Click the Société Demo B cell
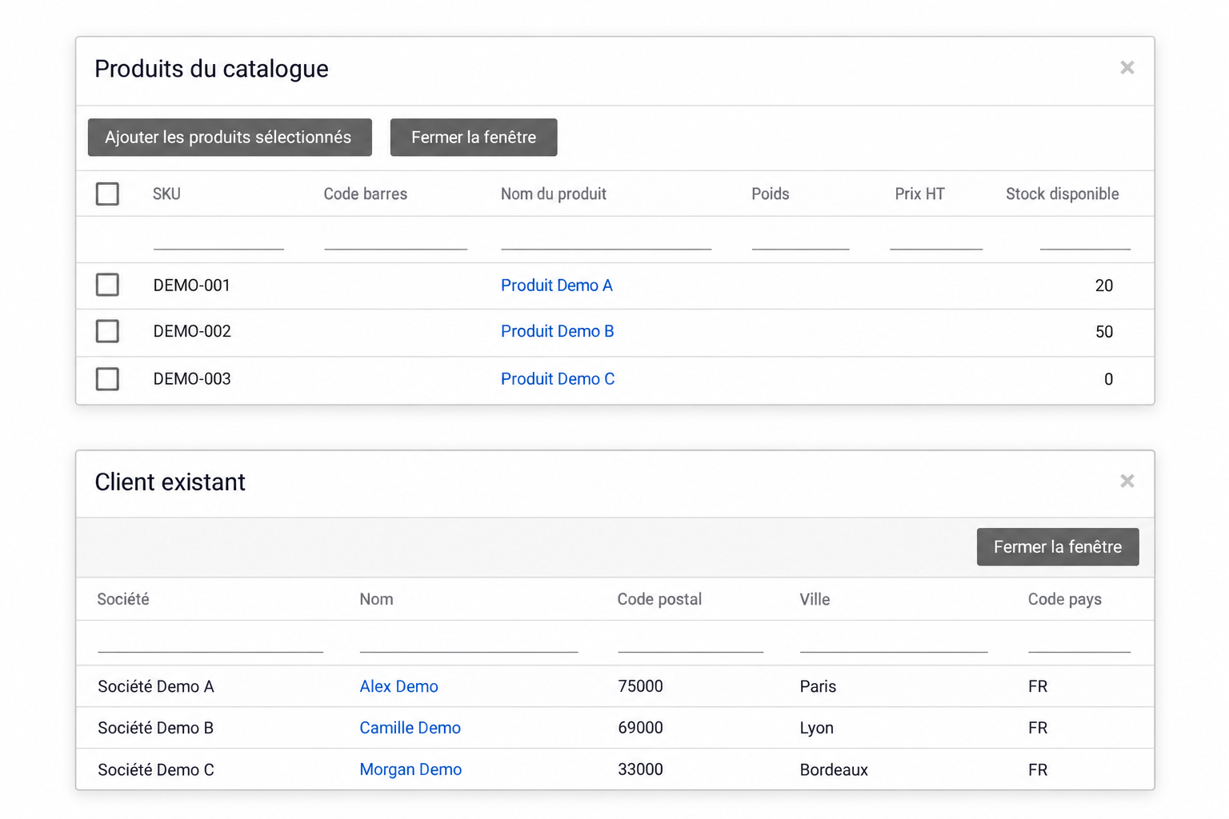Viewport: 1229px width, 819px height. coord(156,728)
